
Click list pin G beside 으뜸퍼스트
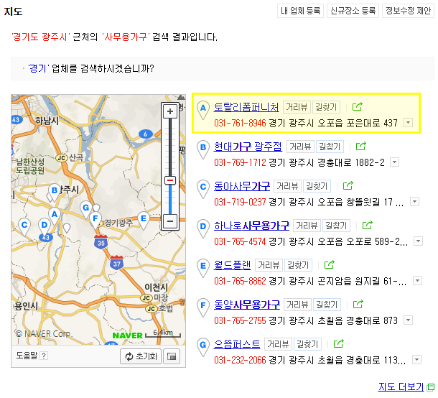tap(203, 347)
